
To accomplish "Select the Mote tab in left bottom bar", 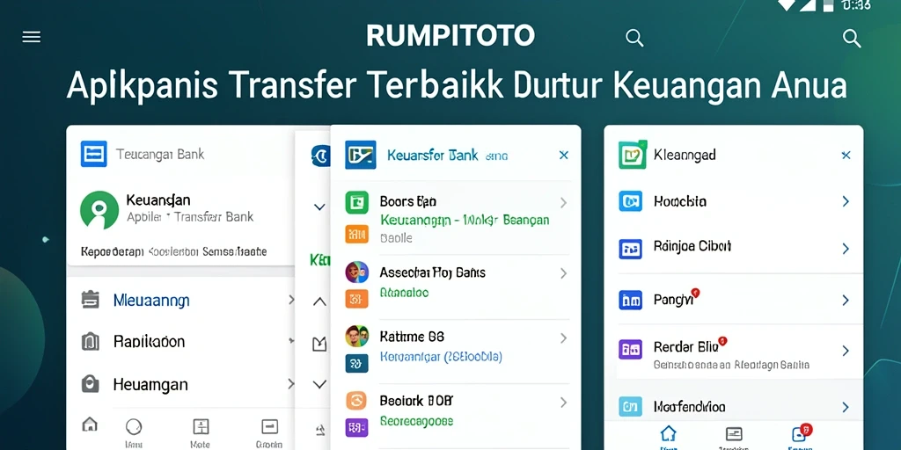I will [x=201, y=433].
